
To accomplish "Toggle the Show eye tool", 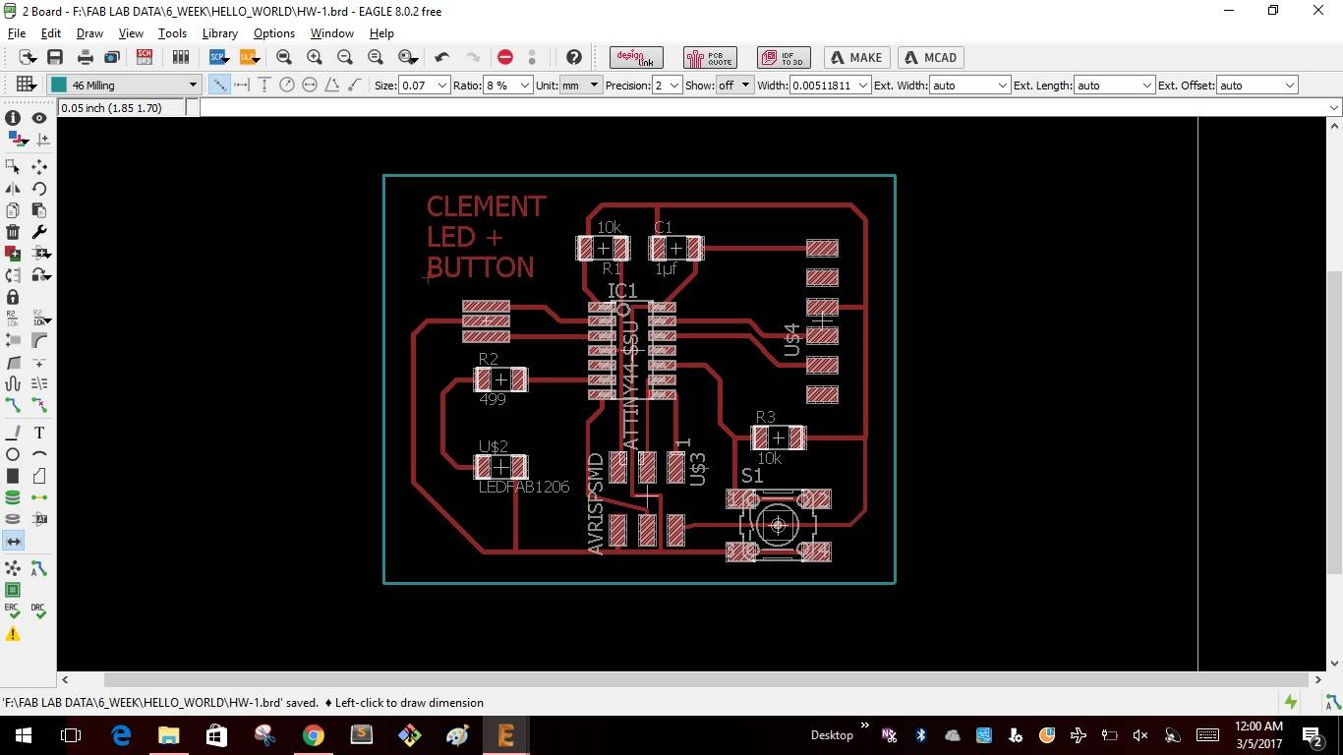I will click(x=39, y=118).
